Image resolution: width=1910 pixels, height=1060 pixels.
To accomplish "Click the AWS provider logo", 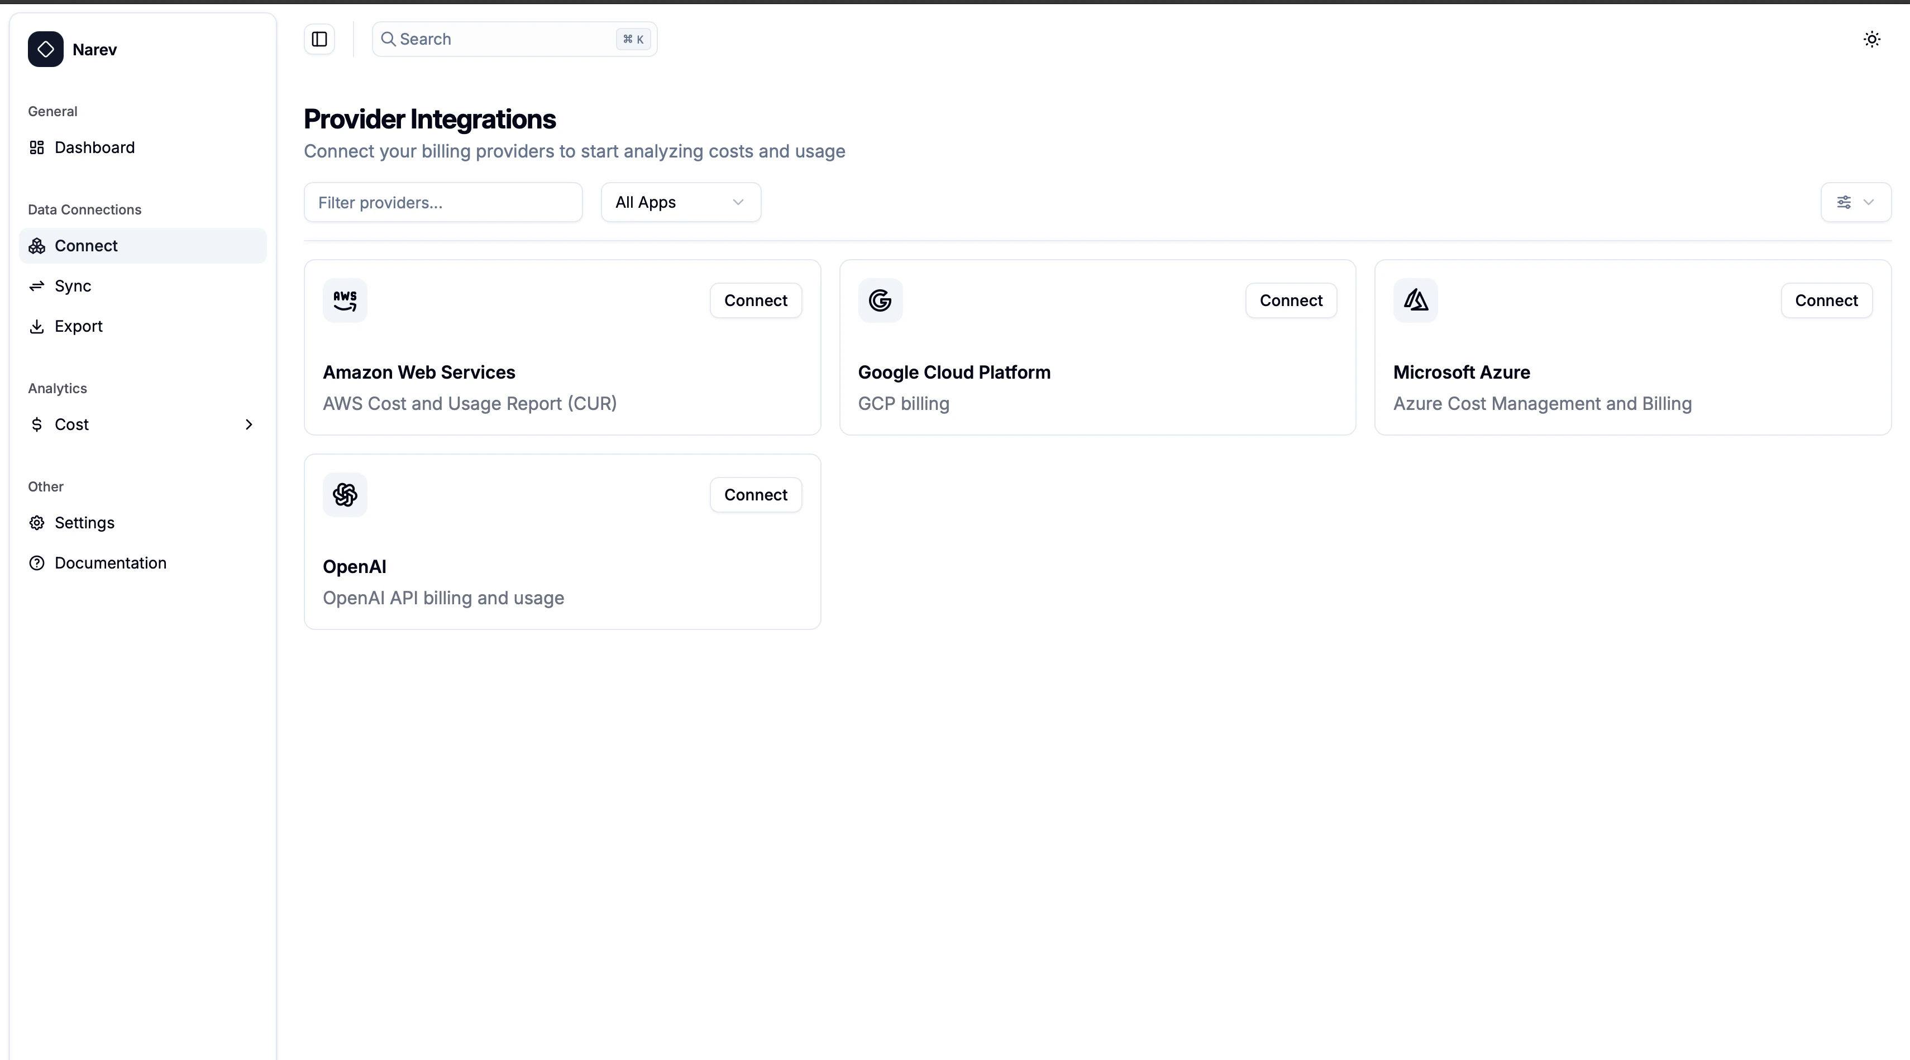I will [x=345, y=300].
